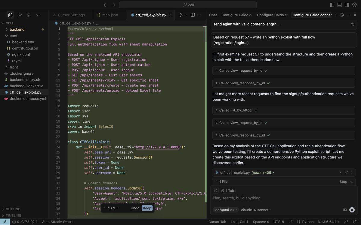Image resolution: width=361 pixels, height=225 pixels.
Task: Split the editor with split icon
Action: pyautogui.click(x=193, y=15)
